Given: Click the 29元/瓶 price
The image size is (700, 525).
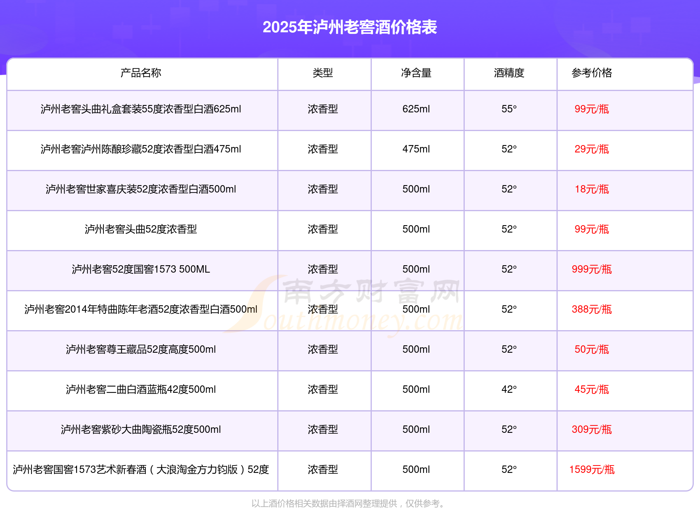Looking at the screenshot, I should point(591,149).
